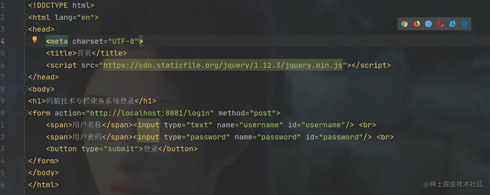Click the id="username" attribute
This screenshot has width=490, height=195.
(317, 125)
